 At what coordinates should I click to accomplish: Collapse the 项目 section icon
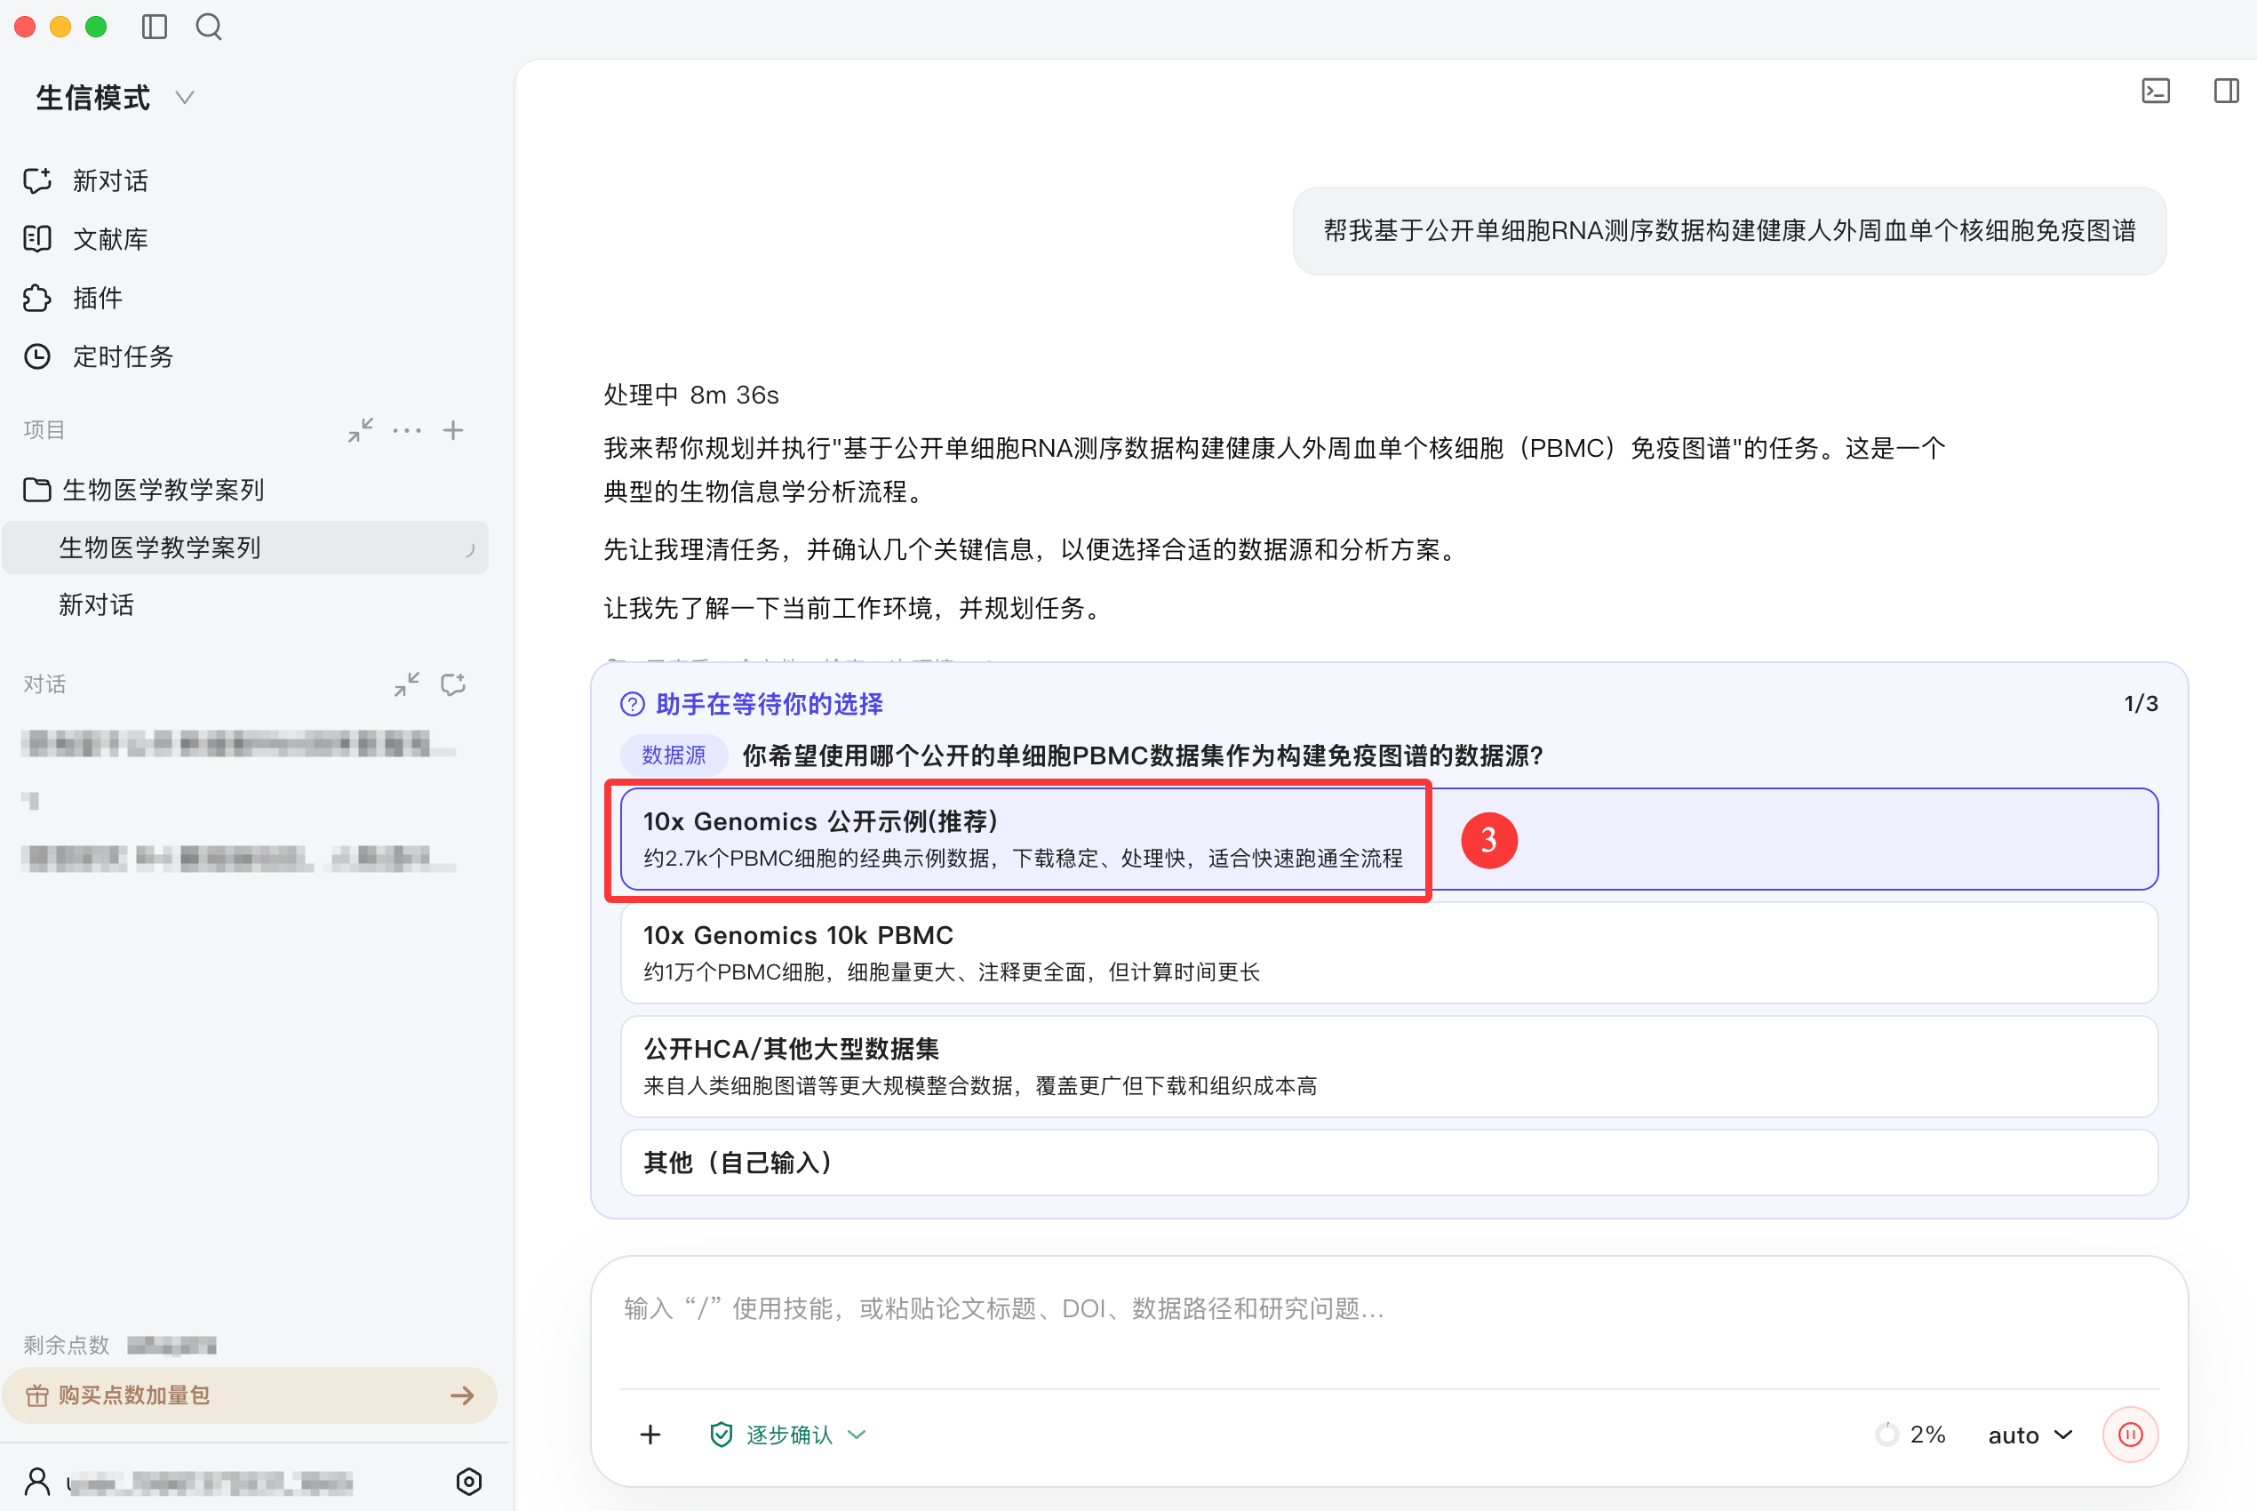(360, 430)
